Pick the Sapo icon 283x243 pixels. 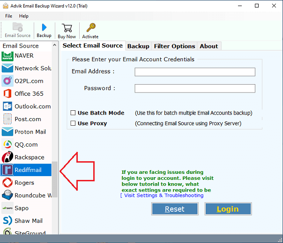point(7,208)
